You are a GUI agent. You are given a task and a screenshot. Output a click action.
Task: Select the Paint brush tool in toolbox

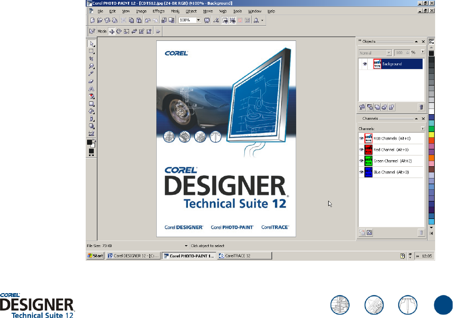coord(91,119)
